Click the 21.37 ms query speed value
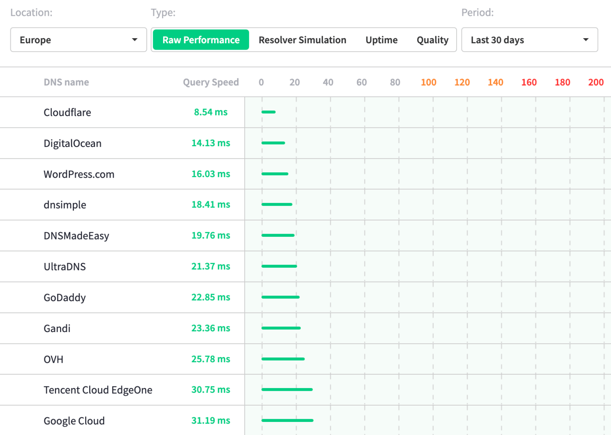Screen dimensions: 611x435 point(211,266)
